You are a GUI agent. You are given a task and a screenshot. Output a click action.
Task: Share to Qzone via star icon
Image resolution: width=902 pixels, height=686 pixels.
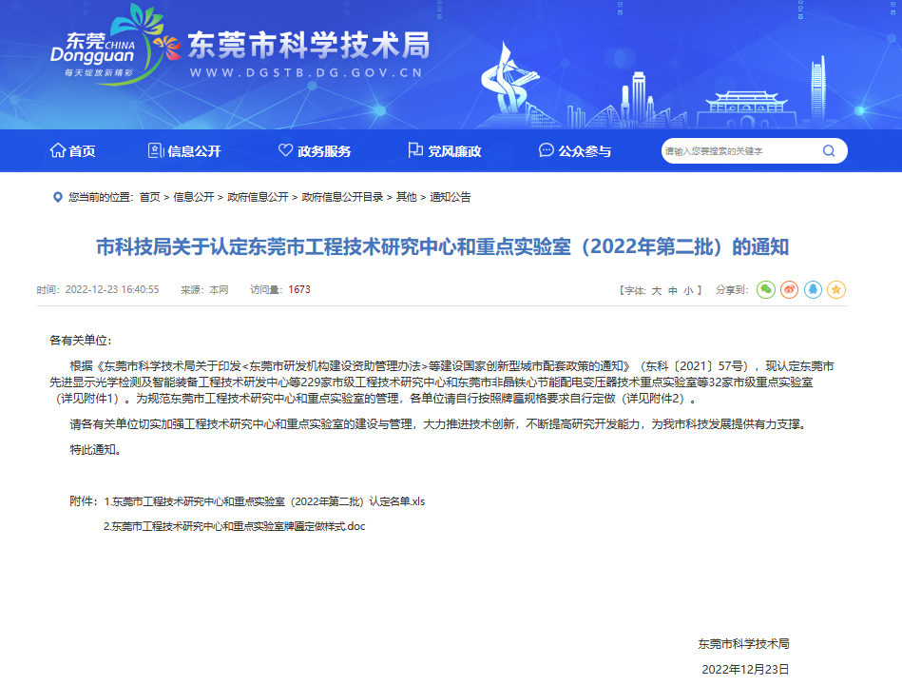[x=835, y=289]
